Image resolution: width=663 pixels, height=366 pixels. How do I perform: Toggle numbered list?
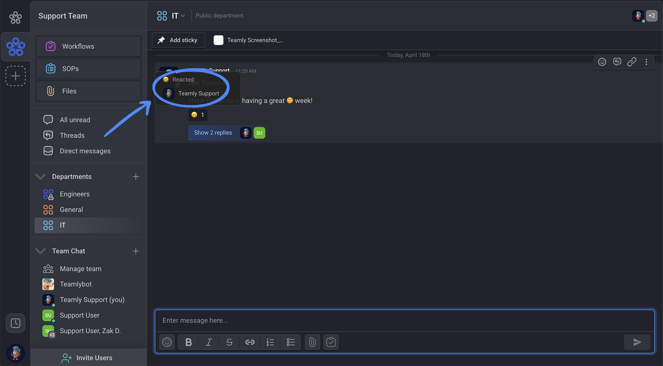click(x=270, y=342)
